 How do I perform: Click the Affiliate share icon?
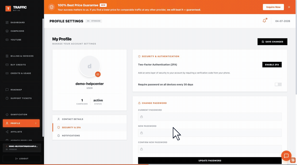[7, 132]
